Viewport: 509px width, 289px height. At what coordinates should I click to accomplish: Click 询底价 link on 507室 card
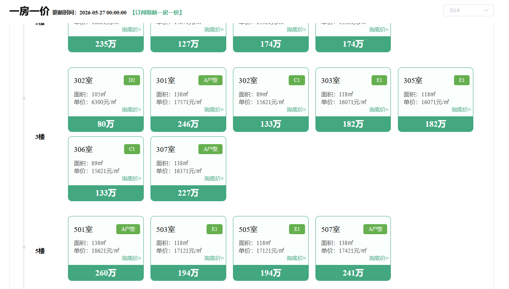pos(379,258)
